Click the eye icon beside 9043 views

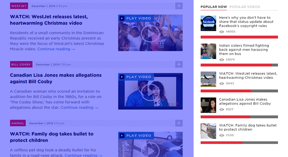222,83
